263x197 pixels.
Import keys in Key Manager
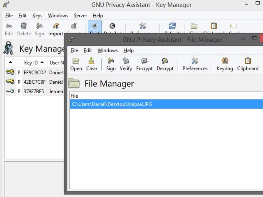(x=56, y=29)
